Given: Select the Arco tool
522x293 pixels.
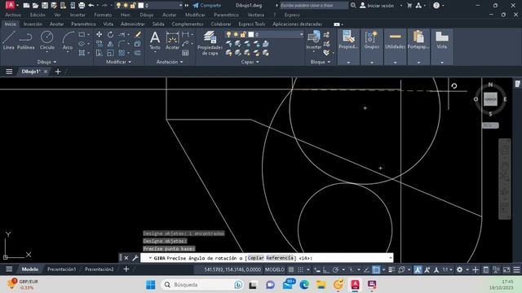Looking at the screenshot, I should 68,41.
